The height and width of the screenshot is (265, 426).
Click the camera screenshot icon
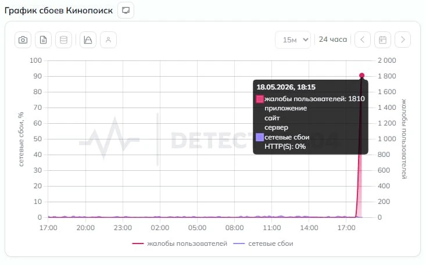(23, 40)
